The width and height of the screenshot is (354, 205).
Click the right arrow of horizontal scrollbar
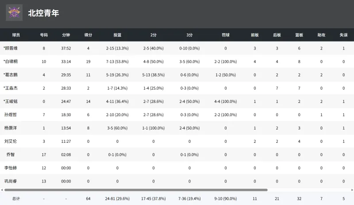click(x=352, y=190)
